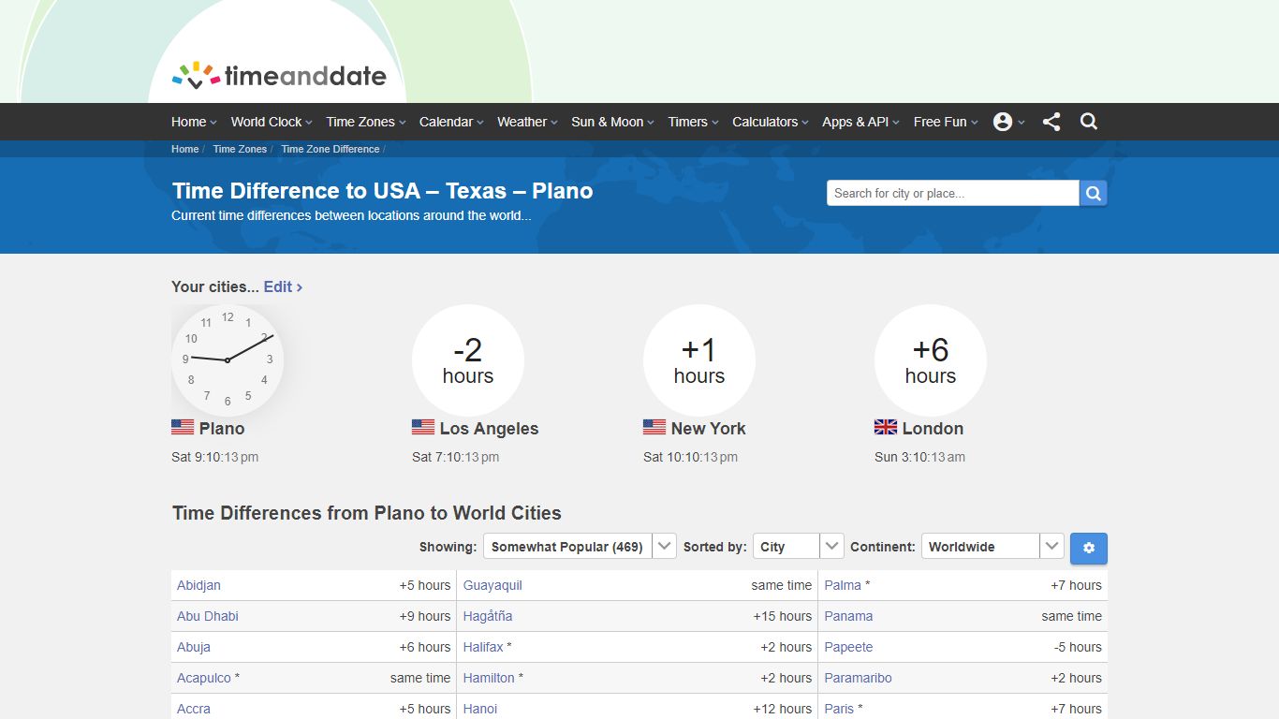Click the Plano analog clock
Image resolution: width=1279 pixels, height=719 pixels.
[228, 360]
